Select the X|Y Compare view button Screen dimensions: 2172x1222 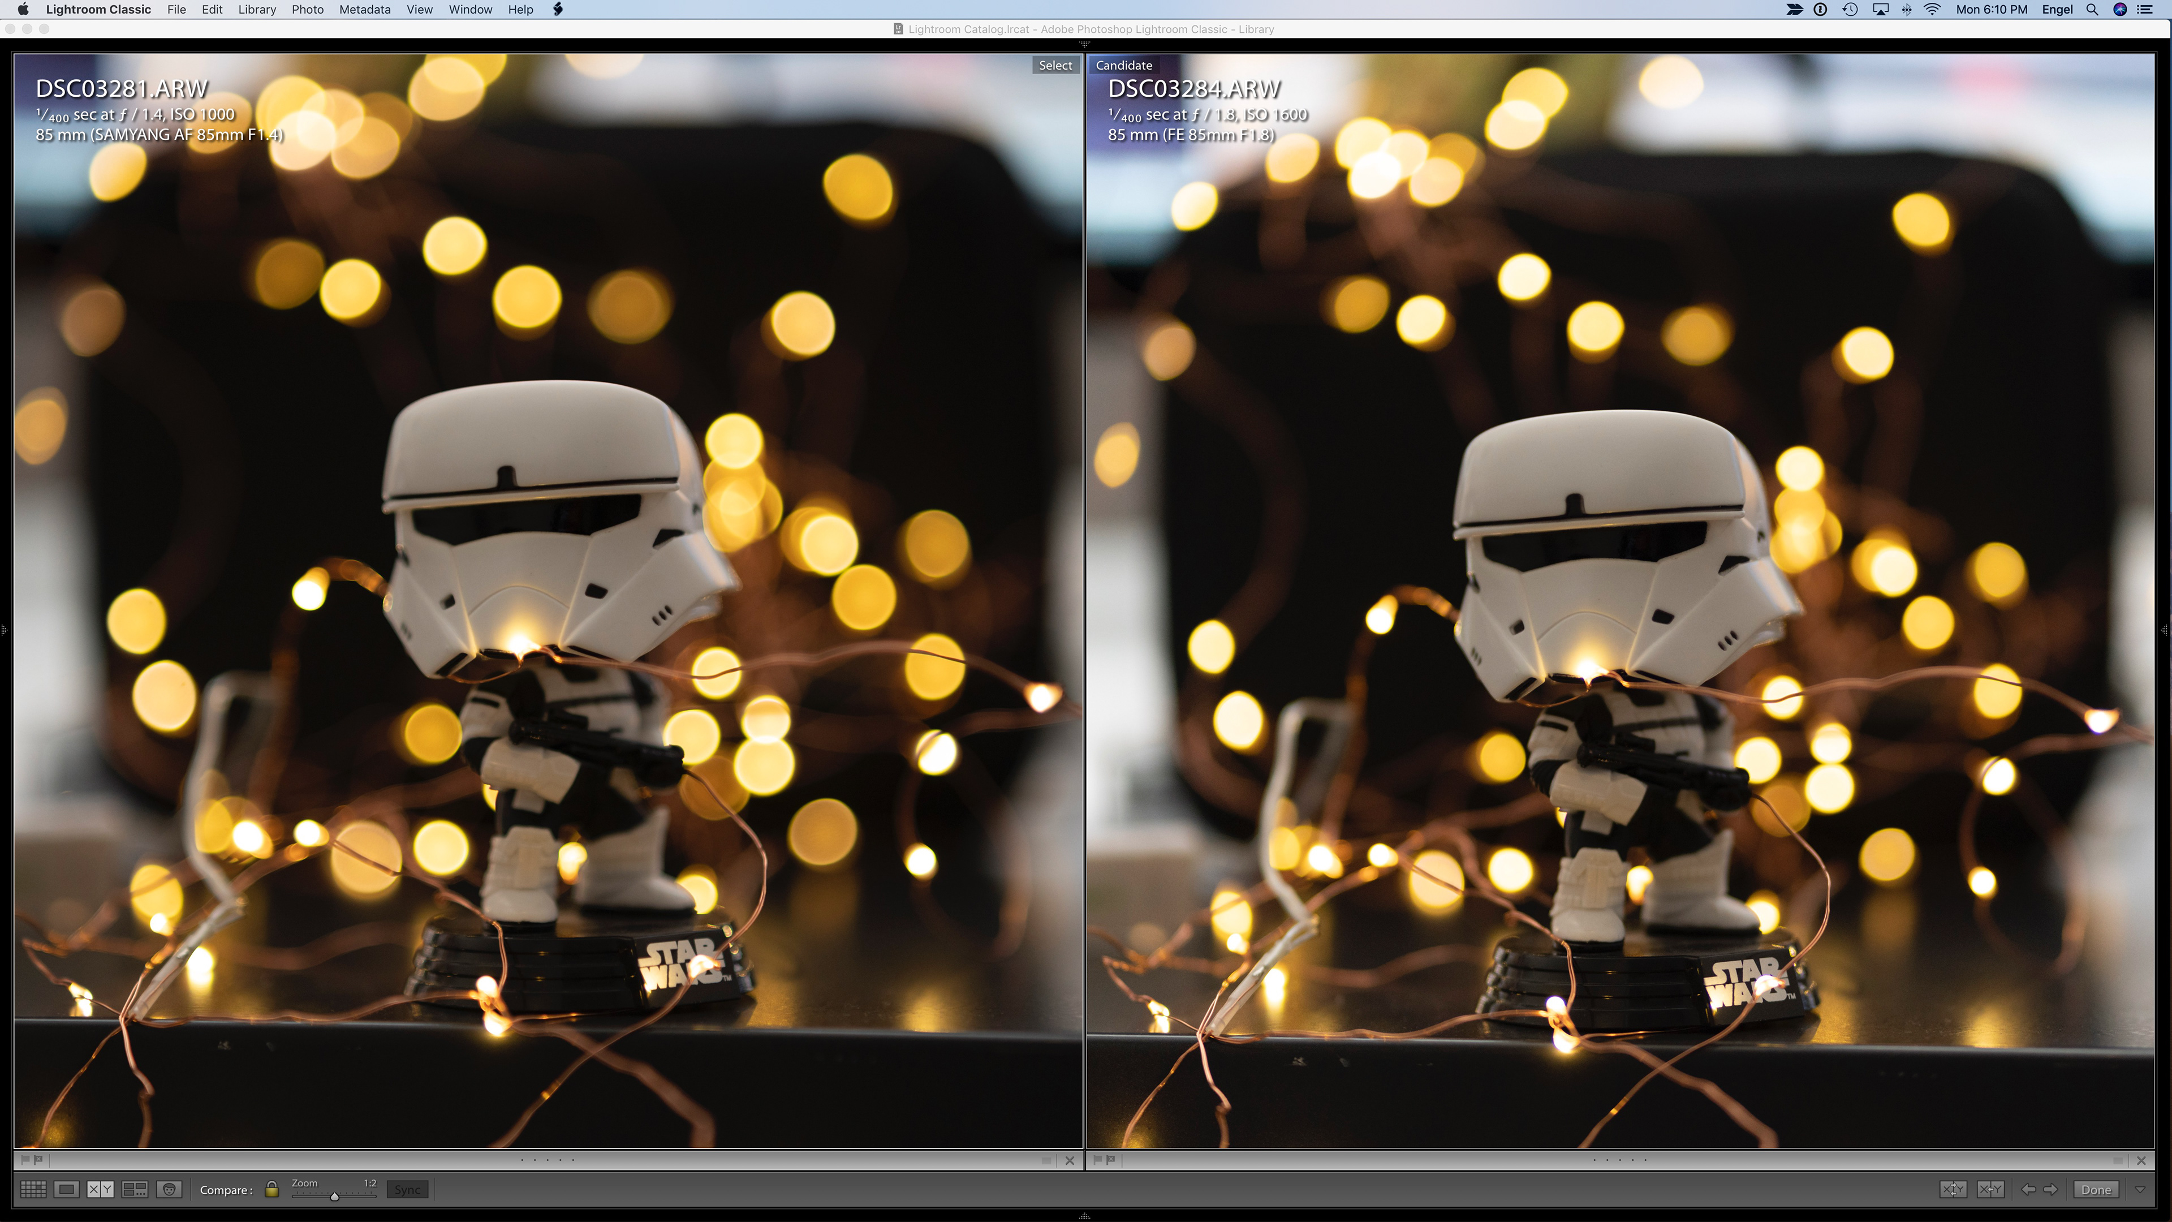click(x=100, y=1189)
